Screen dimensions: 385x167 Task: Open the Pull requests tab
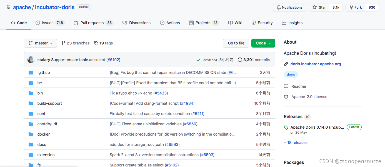[94, 23]
